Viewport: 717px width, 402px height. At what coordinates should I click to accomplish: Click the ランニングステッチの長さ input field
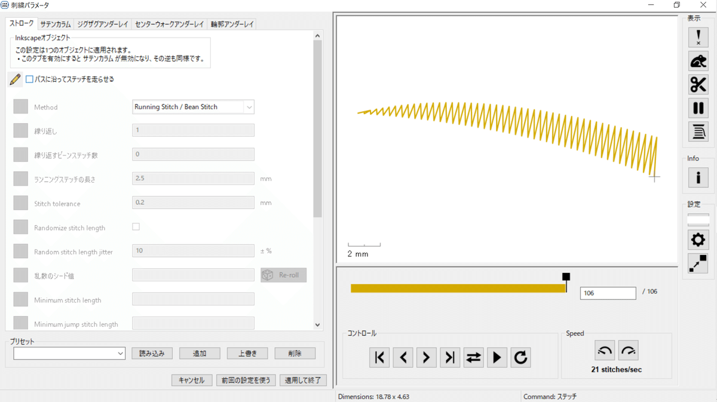click(x=193, y=178)
